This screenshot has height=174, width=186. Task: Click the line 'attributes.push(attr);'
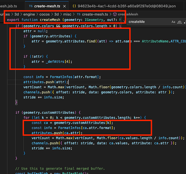click(x=46, y=82)
